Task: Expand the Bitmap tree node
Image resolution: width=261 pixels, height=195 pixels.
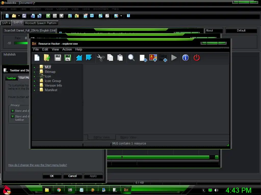Action: tap(34, 72)
